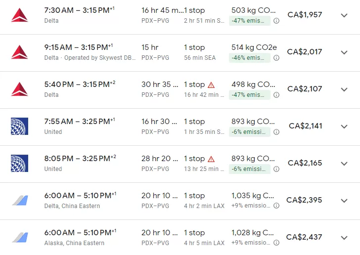The width and height of the screenshot is (360, 255).
Task: Click the warning triangle on 5:40 PM Delta flight
Action: click(x=211, y=85)
